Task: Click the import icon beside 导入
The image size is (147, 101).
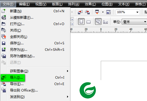Action: click(4, 78)
